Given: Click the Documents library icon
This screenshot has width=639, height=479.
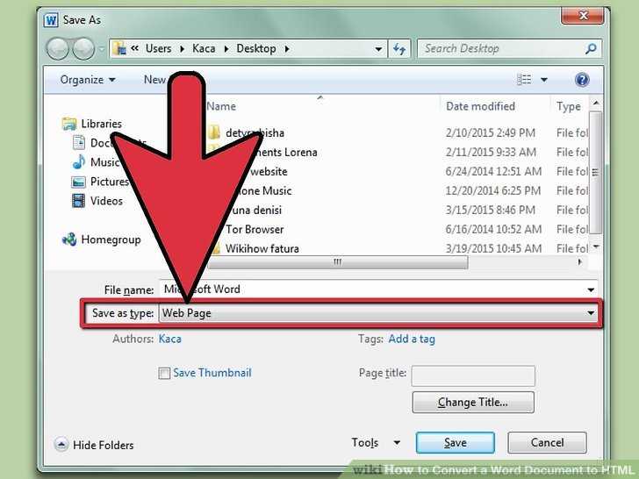Looking at the screenshot, I should click(79, 143).
